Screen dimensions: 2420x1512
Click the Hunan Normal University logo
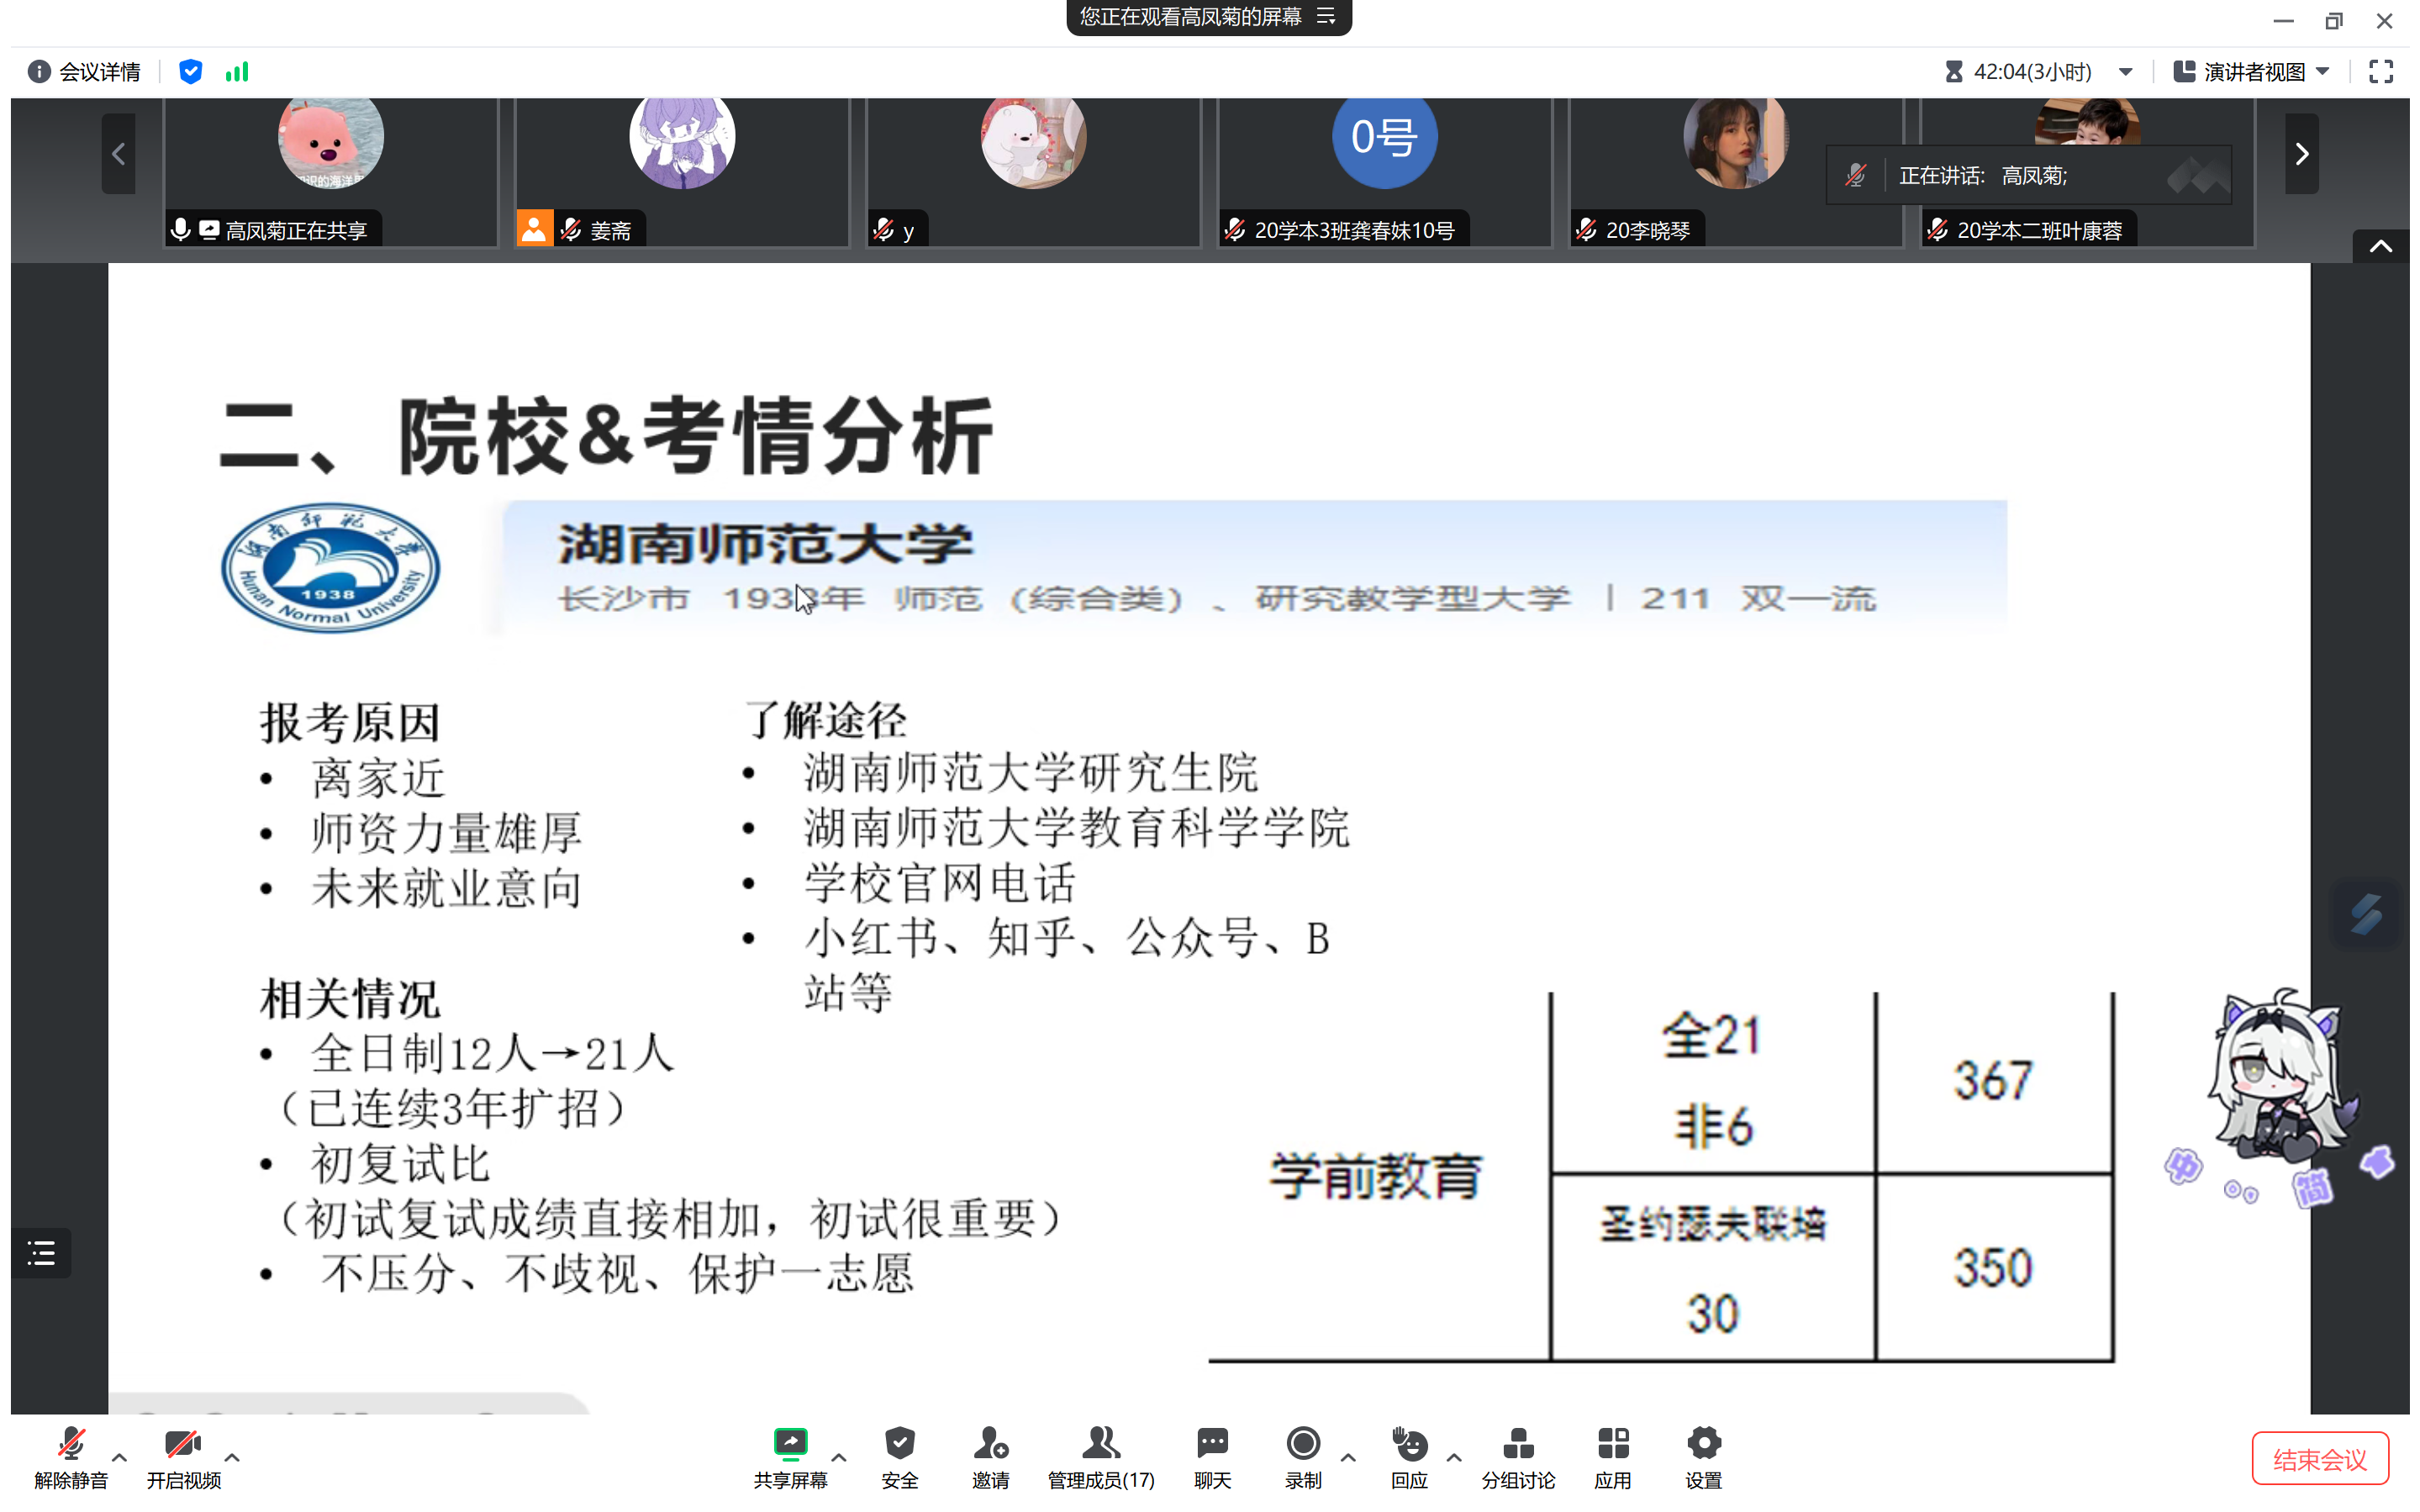[x=330, y=568]
